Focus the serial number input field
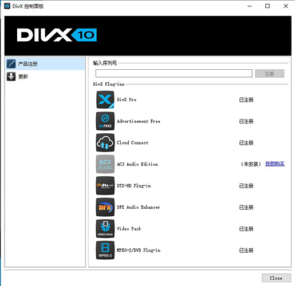 174,73
